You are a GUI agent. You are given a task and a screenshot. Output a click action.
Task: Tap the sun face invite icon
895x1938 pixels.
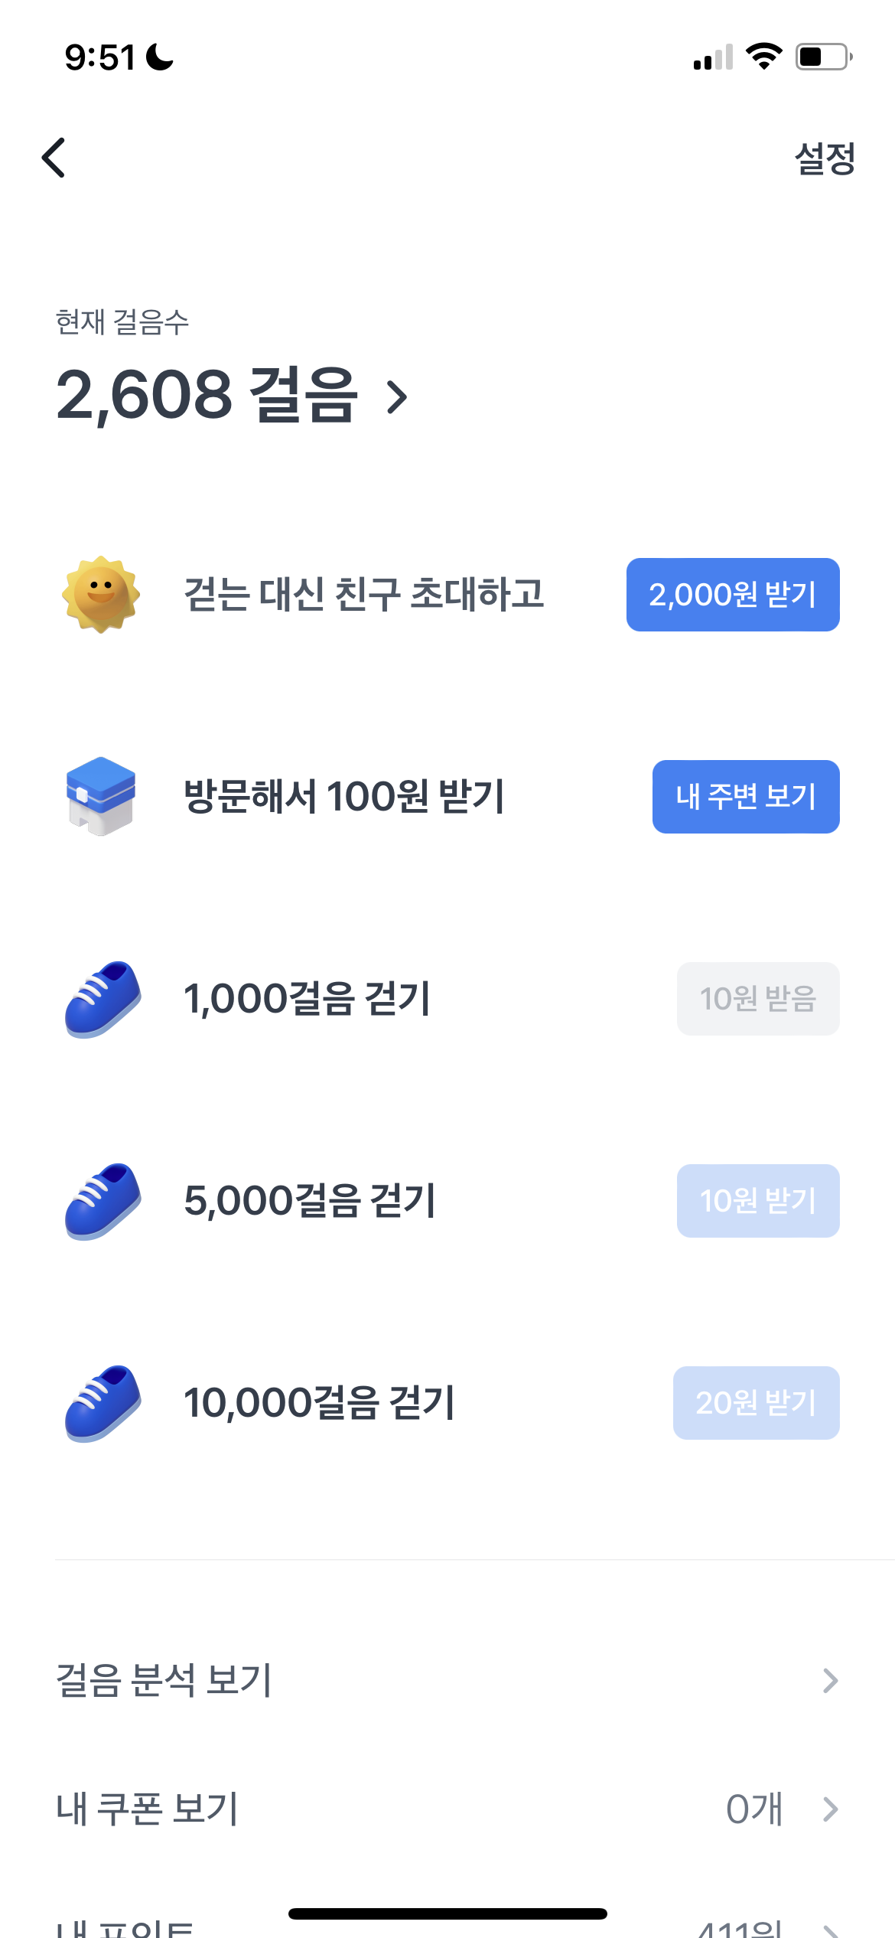pyautogui.click(x=101, y=595)
